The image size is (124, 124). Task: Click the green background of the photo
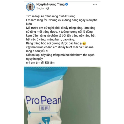coord(83,96)
